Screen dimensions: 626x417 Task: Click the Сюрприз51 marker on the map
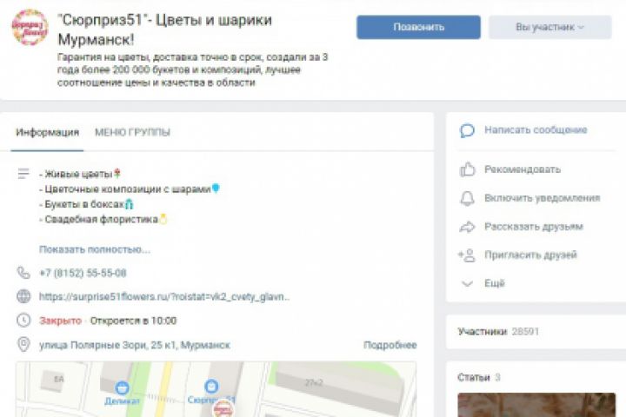click(x=211, y=387)
